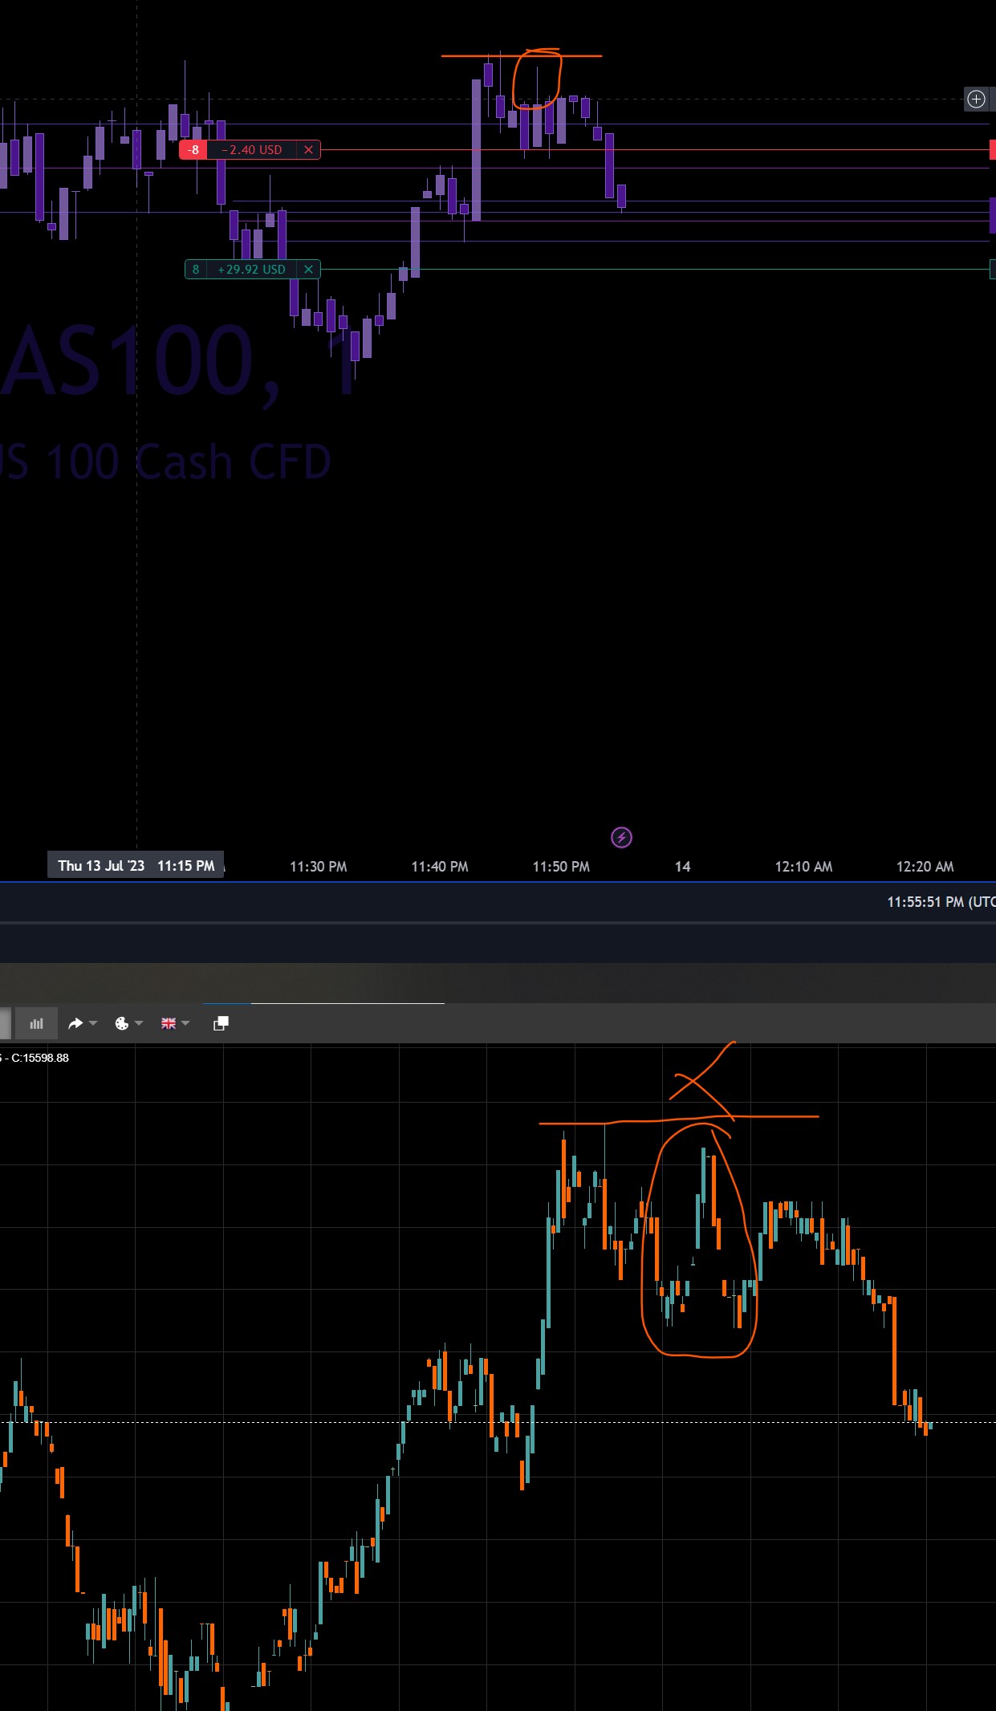The height and width of the screenshot is (1711, 996).
Task: Expand the language flag dropdown
Action: pos(185,1023)
